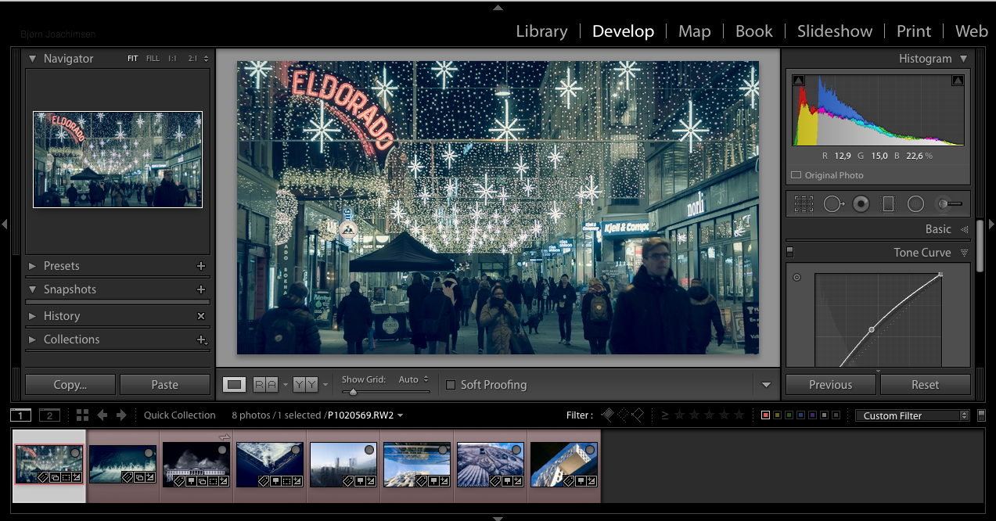This screenshot has height=521, width=996.
Task: Switch to the Library module
Action: pos(541,31)
